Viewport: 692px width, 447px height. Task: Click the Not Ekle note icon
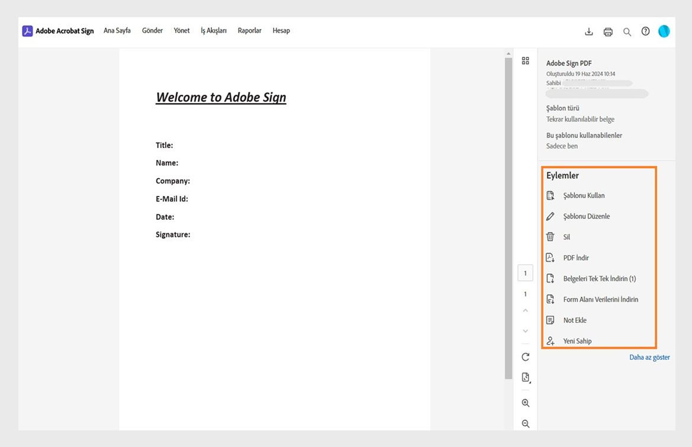click(x=551, y=320)
